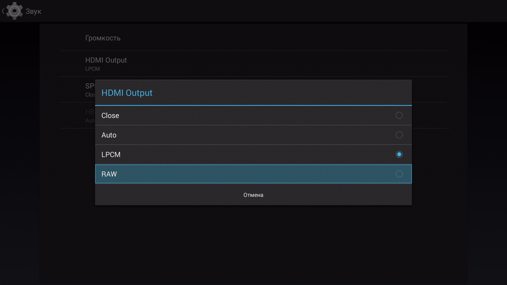Click the back chevron beside the gear
This screenshot has width=507, height=285.
pos(3,11)
